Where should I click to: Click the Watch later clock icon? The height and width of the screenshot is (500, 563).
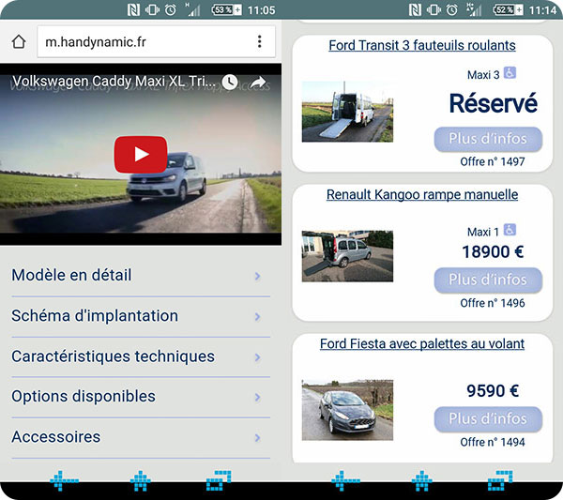tap(230, 83)
